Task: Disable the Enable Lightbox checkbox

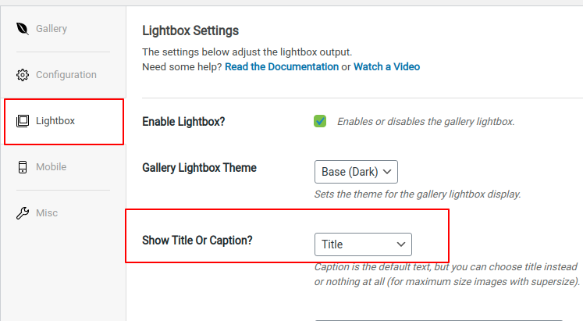Action: (x=320, y=121)
